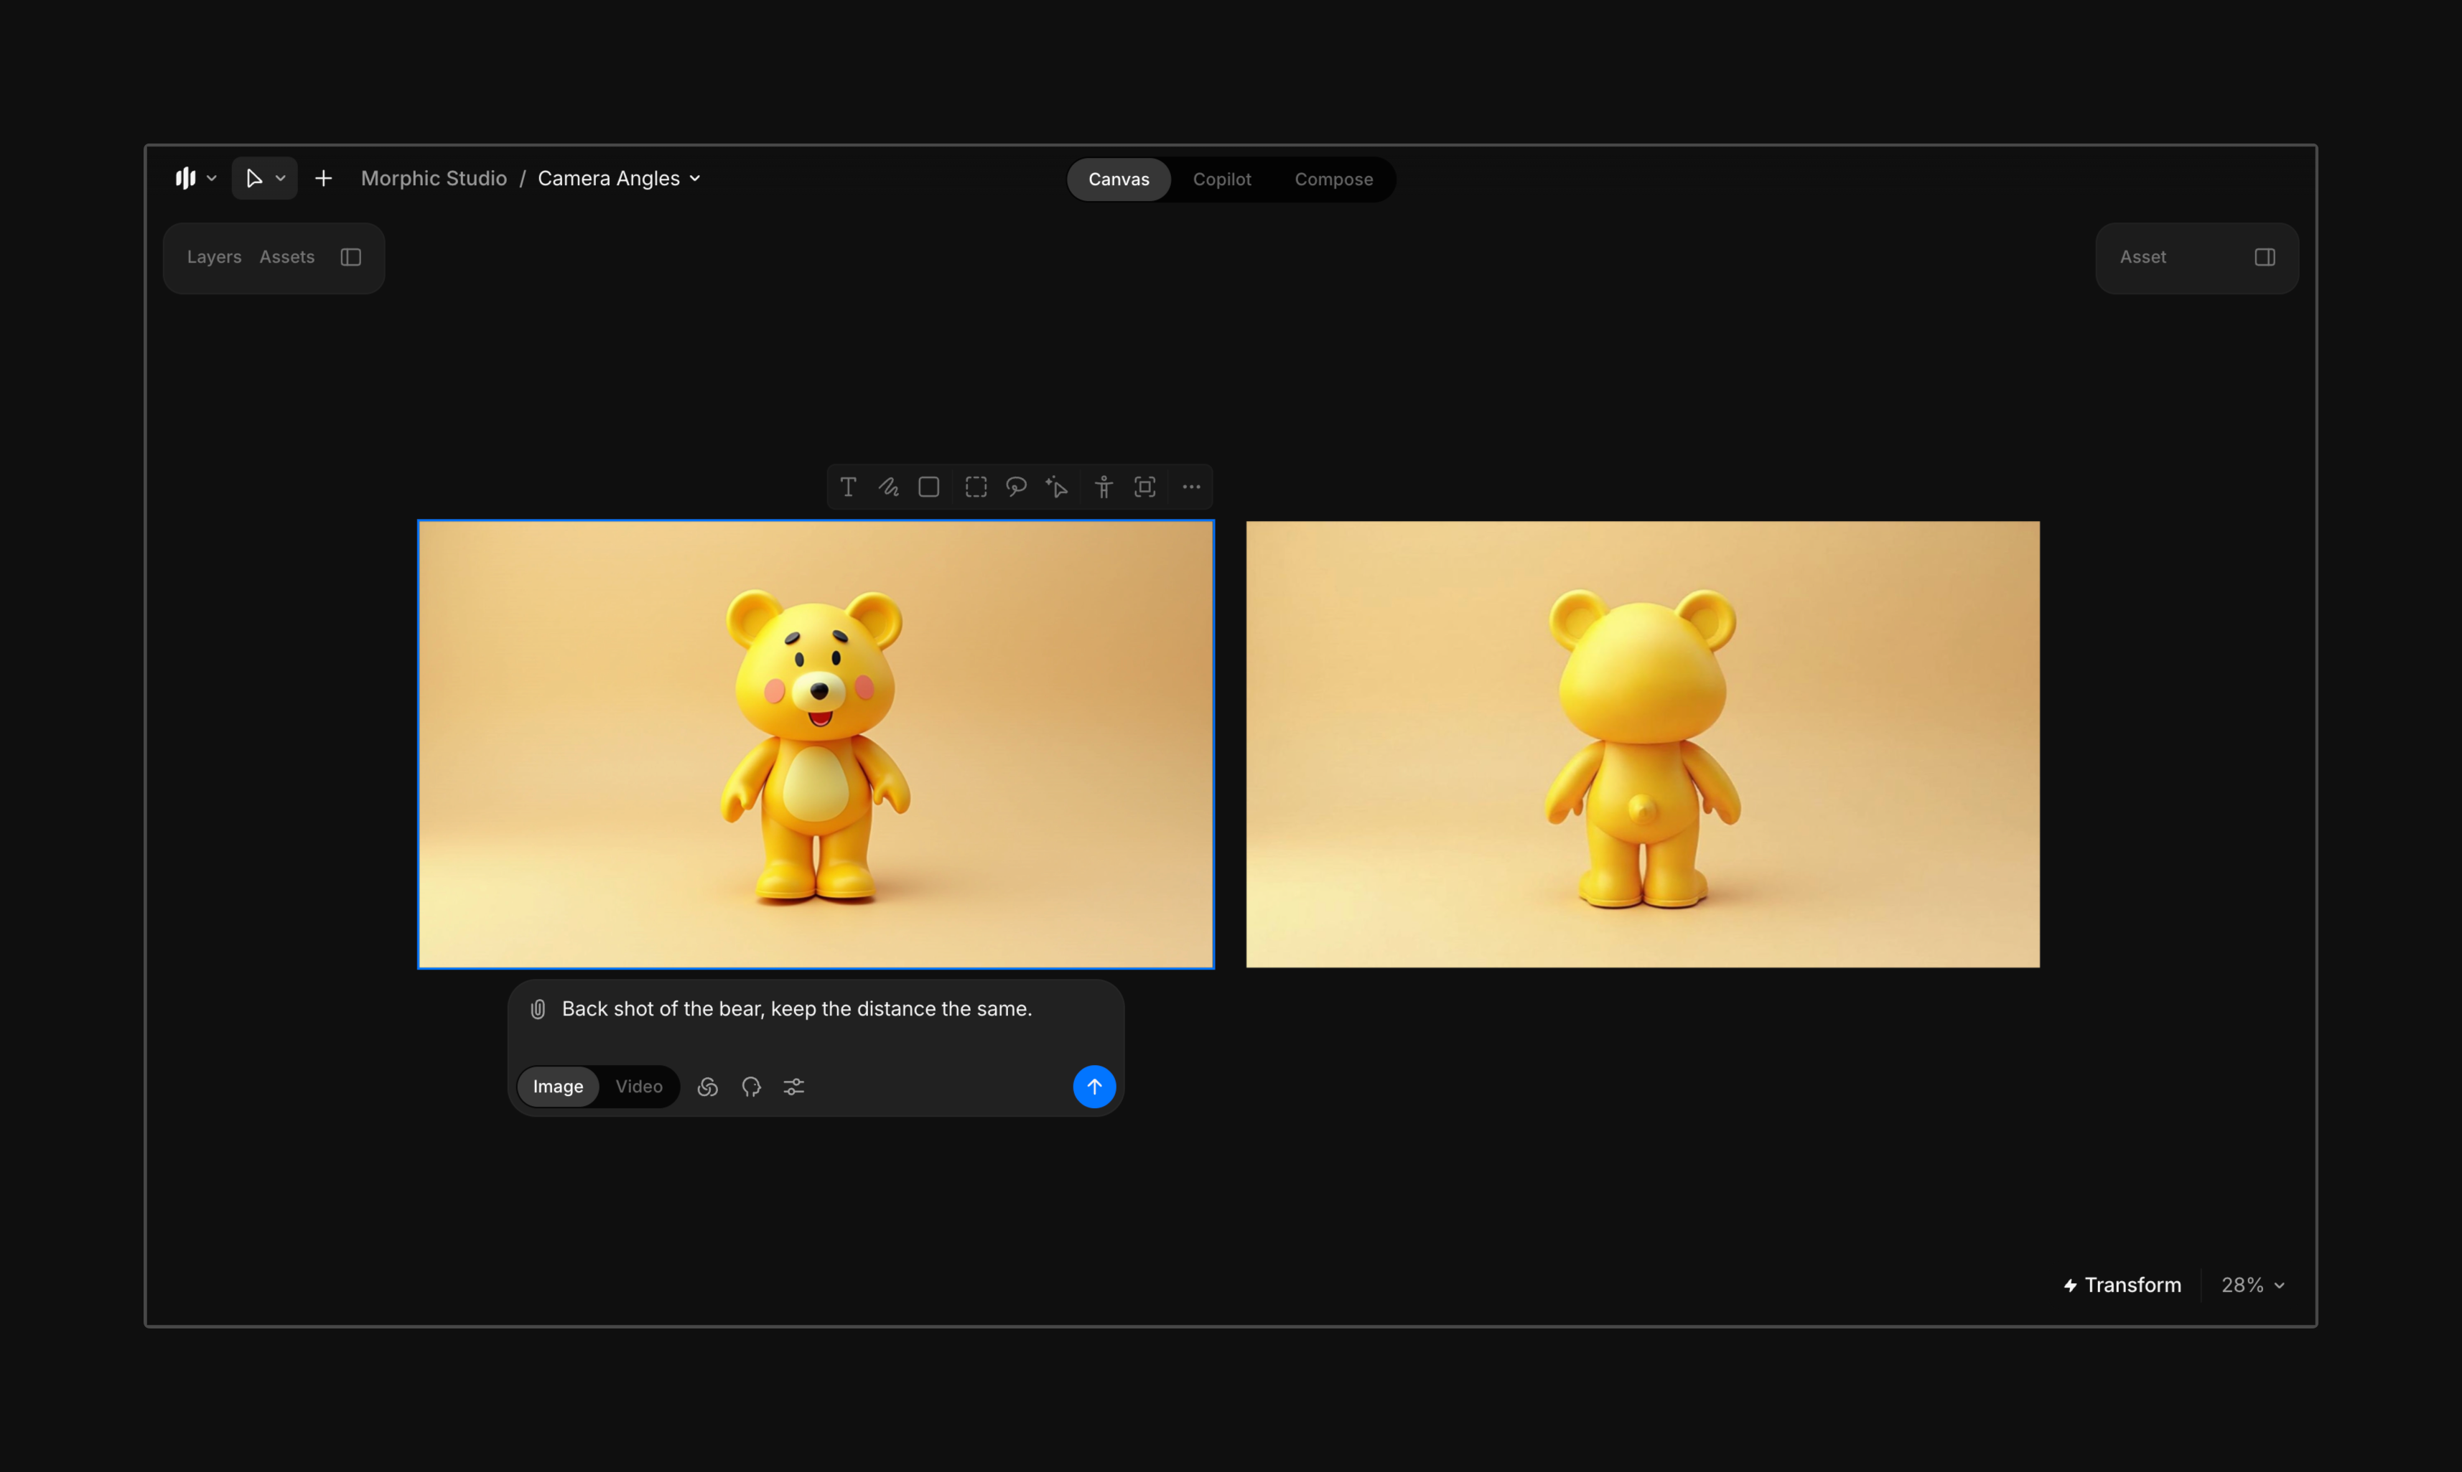This screenshot has width=2462, height=1472.
Task: Open the more options ellipsis menu
Action: [x=1192, y=487]
